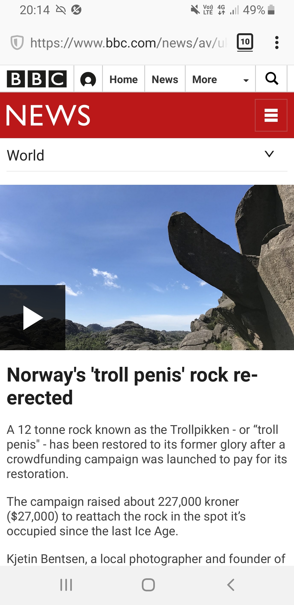The image size is (294, 605).
Task: Open the News hamburger menu
Action: pyautogui.click(x=271, y=115)
